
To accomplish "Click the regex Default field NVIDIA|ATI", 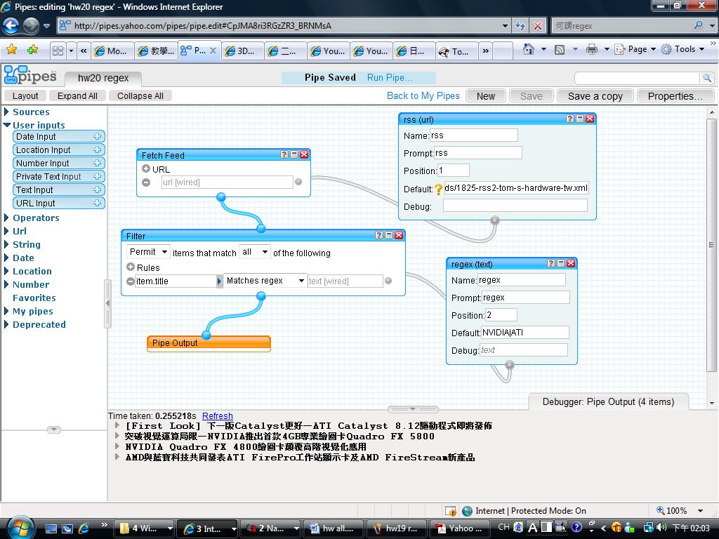I will [525, 333].
